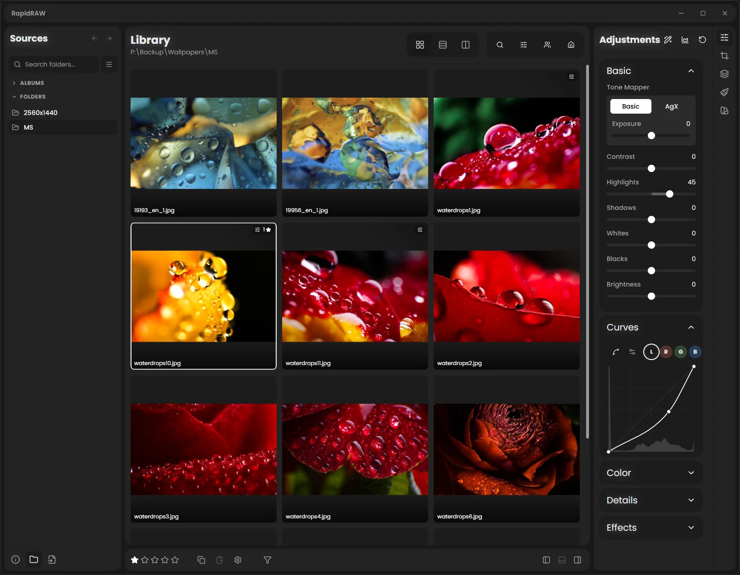Select the Red R curve channel

tap(666, 352)
